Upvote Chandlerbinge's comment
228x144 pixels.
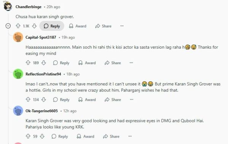coord(18,26)
